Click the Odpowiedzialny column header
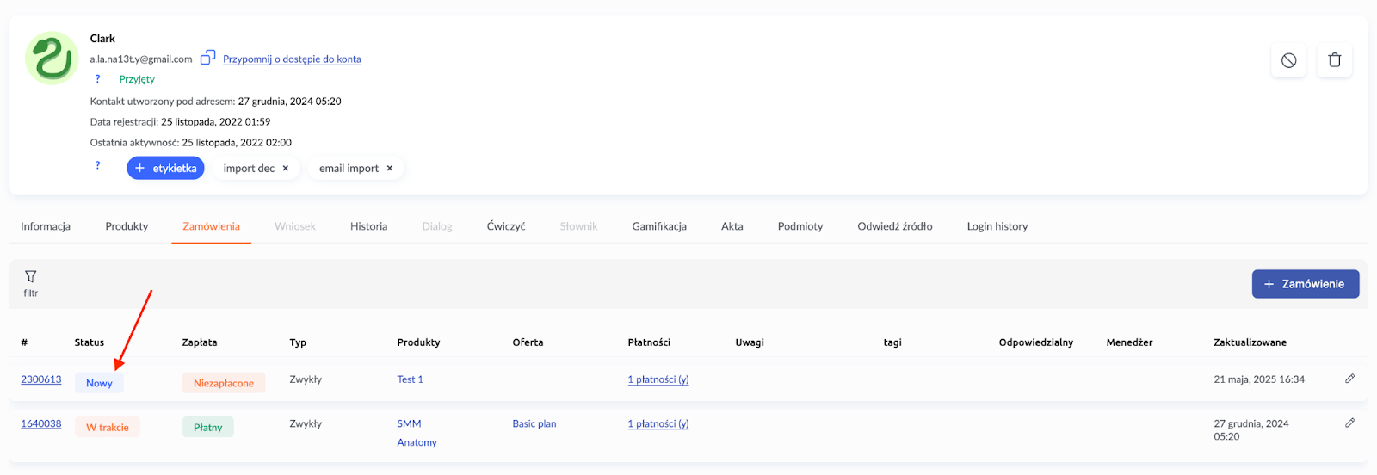Image resolution: width=1377 pixels, height=475 pixels. (1036, 342)
